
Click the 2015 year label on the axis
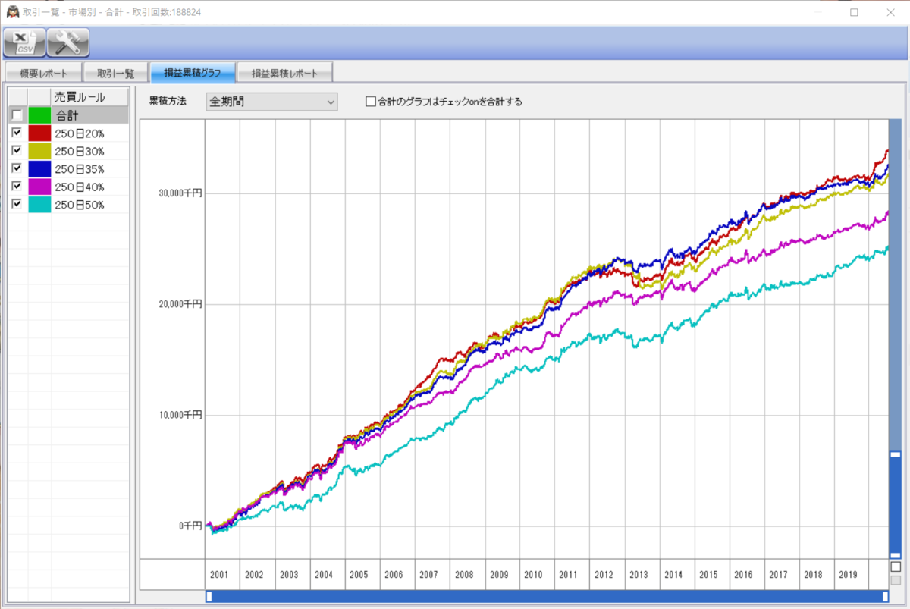pyautogui.click(x=708, y=575)
